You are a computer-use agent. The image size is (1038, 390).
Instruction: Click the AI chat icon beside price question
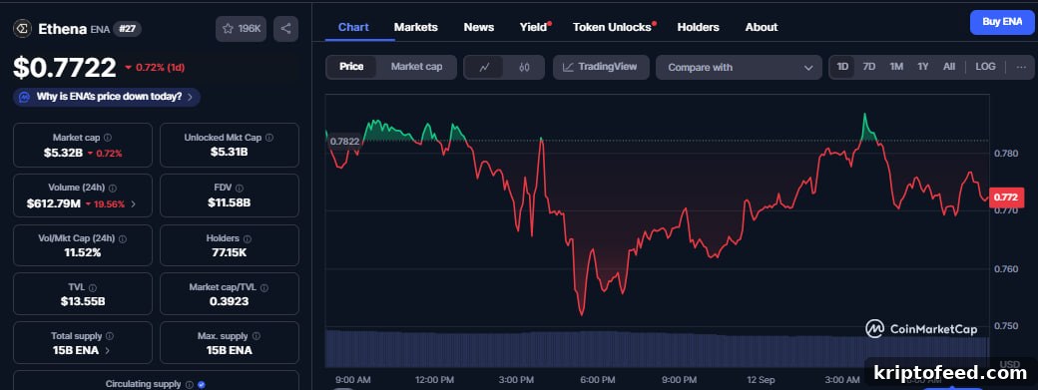(x=25, y=97)
